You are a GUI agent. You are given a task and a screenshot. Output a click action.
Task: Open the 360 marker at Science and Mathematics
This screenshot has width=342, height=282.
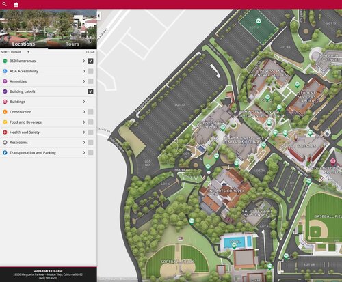pyautogui.click(x=223, y=128)
